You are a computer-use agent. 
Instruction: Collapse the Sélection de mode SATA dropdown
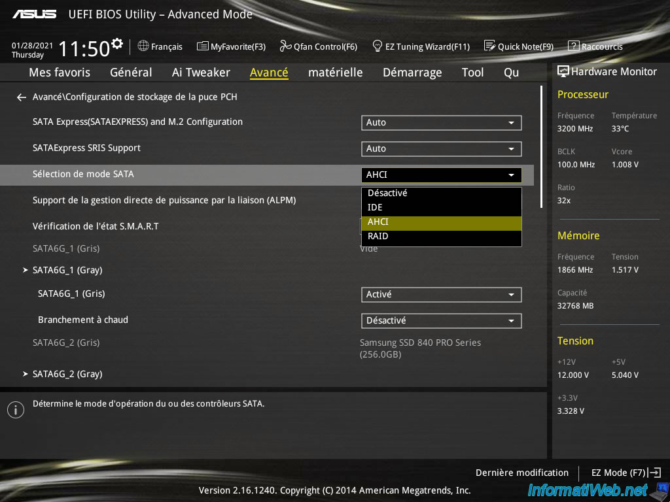point(442,175)
